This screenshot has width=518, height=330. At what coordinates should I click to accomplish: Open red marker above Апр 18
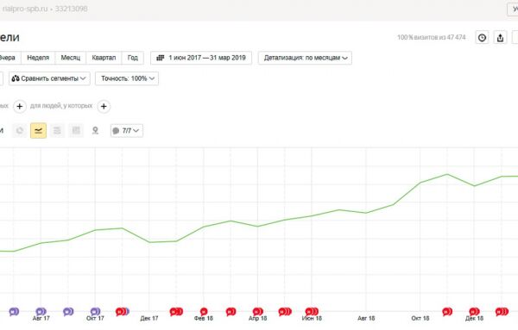[x=257, y=311]
